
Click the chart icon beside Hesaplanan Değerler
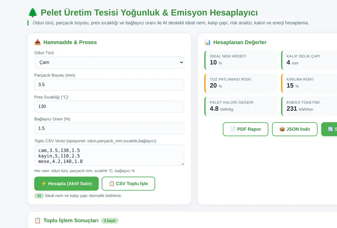(x=208, y=42)
